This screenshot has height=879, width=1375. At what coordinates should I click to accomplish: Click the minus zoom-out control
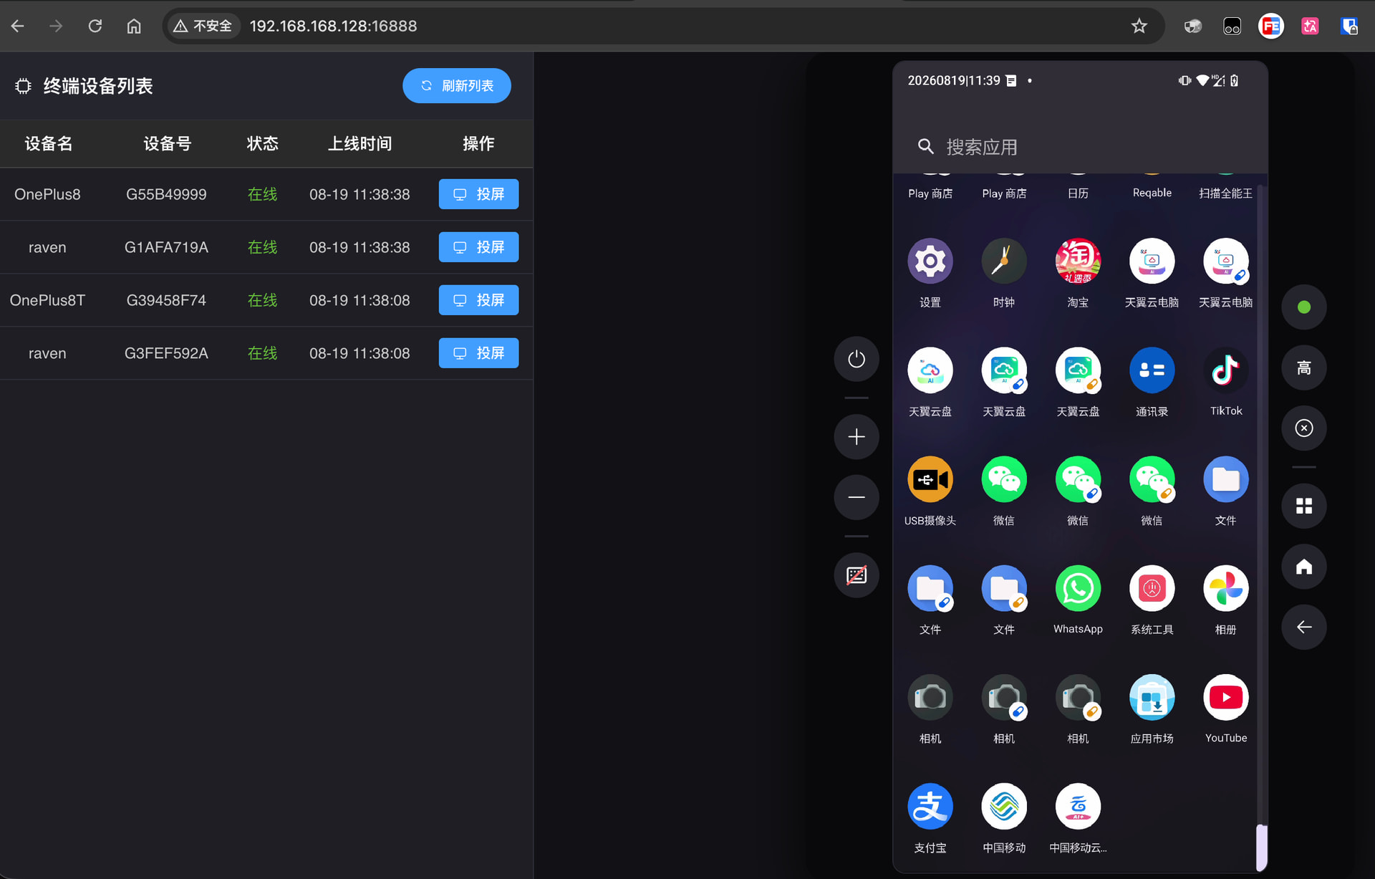pyautogui.click(x=857, y=497)
